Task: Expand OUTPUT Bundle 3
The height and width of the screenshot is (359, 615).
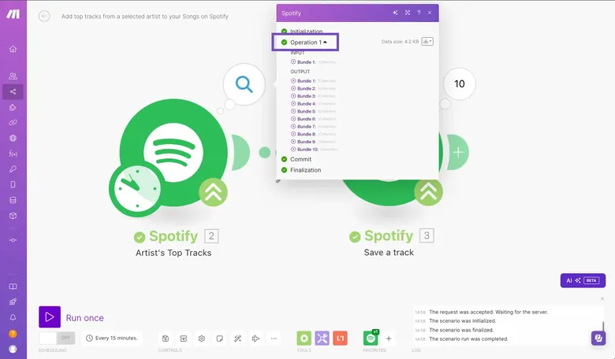Action: pos(293,96)
